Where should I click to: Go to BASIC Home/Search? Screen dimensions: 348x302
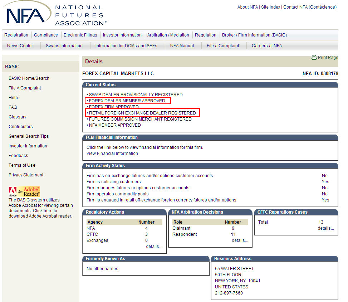click(x=29, y=78)
